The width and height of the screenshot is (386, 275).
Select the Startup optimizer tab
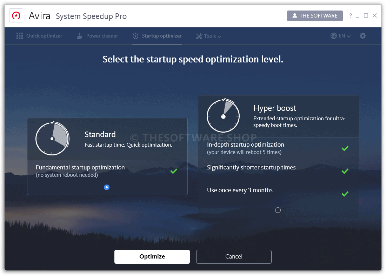click(157, 36)
